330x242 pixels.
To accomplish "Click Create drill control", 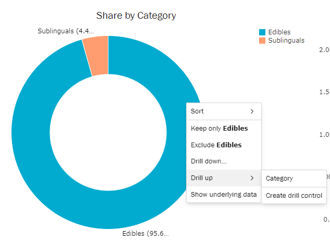I will point(294,196).
